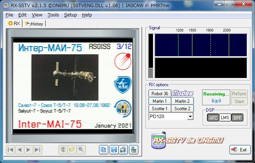255x163 pixels.
Task: Switch to the RX tab
Action: click(14, 24)
